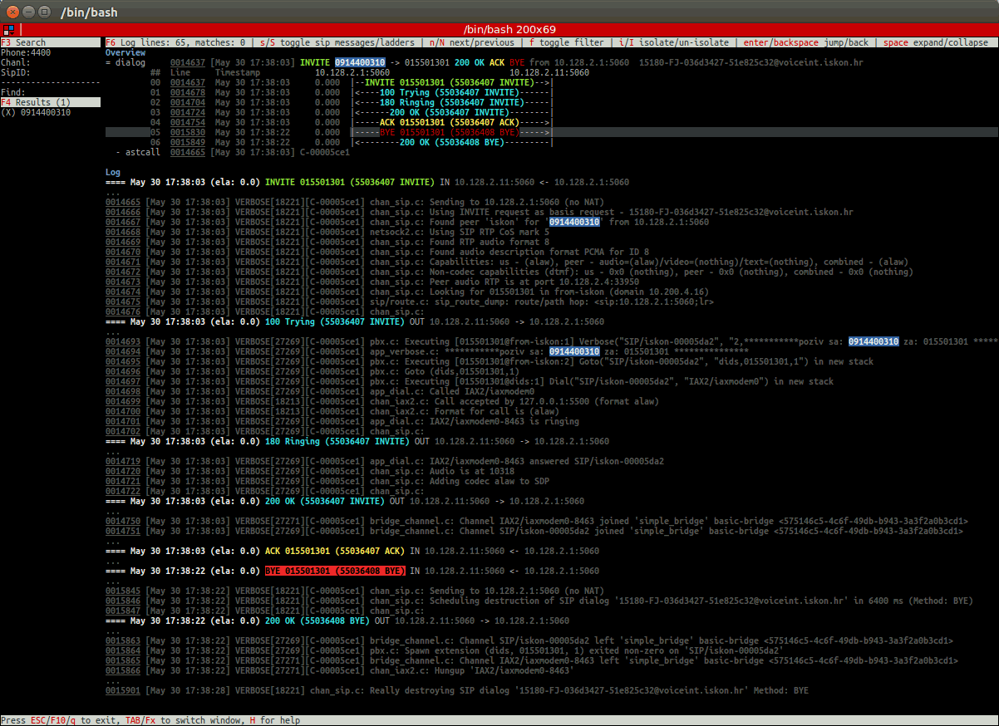
Task: Click 'isolate/un-isolate' in the top bar
Action: [x=685, y=42]
